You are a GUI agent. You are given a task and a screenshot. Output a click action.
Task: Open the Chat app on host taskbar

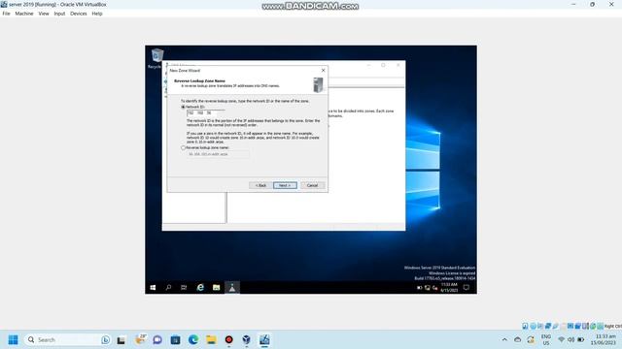pyautogui.click(x=157, y=340)
